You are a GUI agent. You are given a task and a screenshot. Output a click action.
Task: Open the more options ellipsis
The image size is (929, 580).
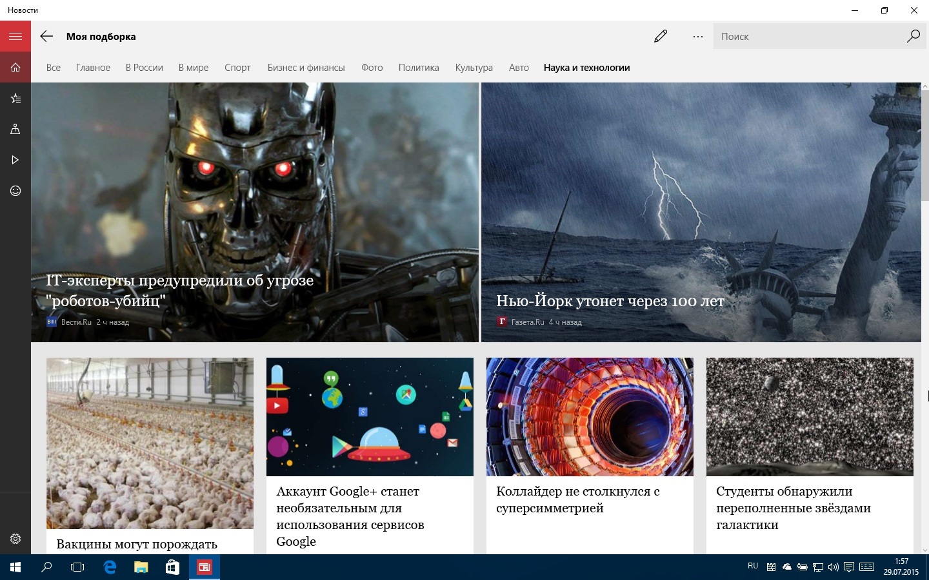698,36
